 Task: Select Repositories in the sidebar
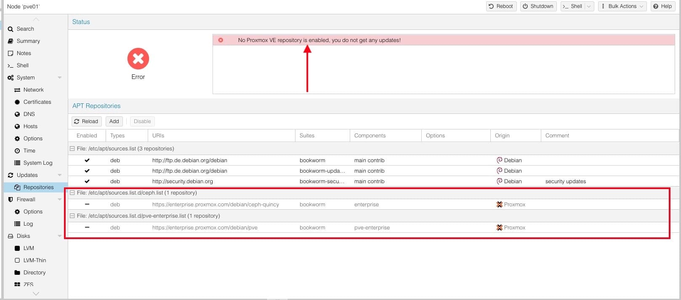38,187
